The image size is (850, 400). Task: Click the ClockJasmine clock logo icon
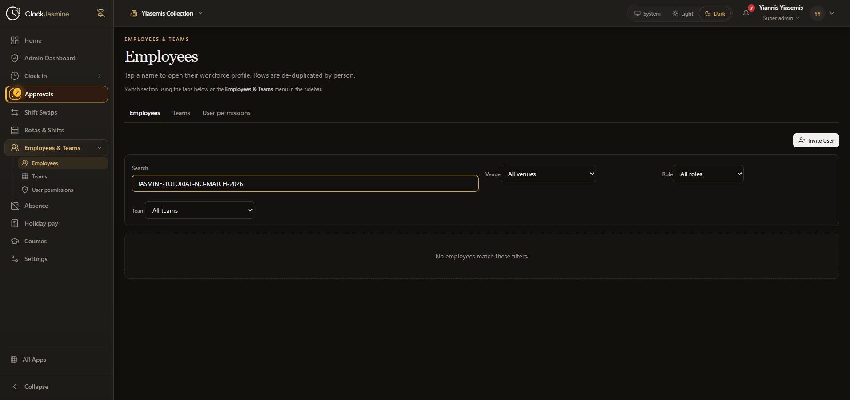coord(13,13)
